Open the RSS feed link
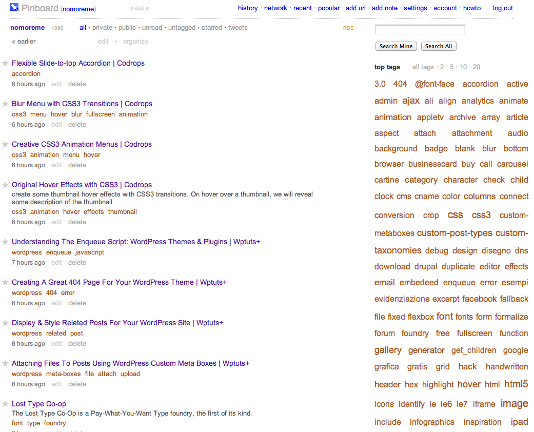This screenshot has width=534, height=432. click(x=348, y=28)
